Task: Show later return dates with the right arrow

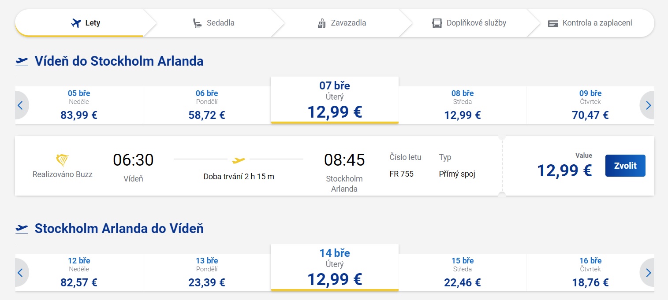Action: pyautogui.click(x=648, y=273)
